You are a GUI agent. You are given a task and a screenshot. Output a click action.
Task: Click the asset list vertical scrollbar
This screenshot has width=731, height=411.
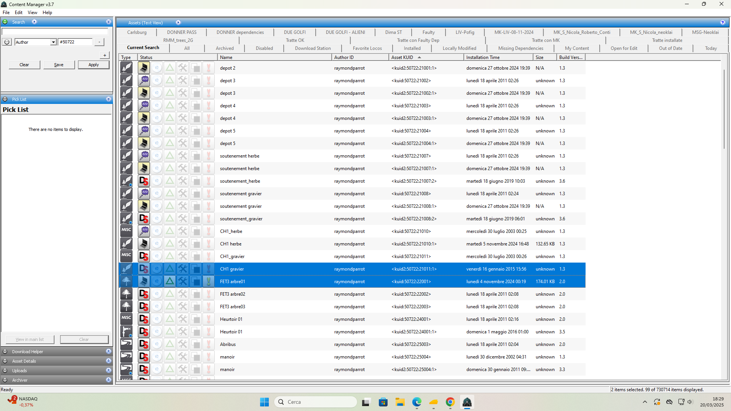coord(725,109)
